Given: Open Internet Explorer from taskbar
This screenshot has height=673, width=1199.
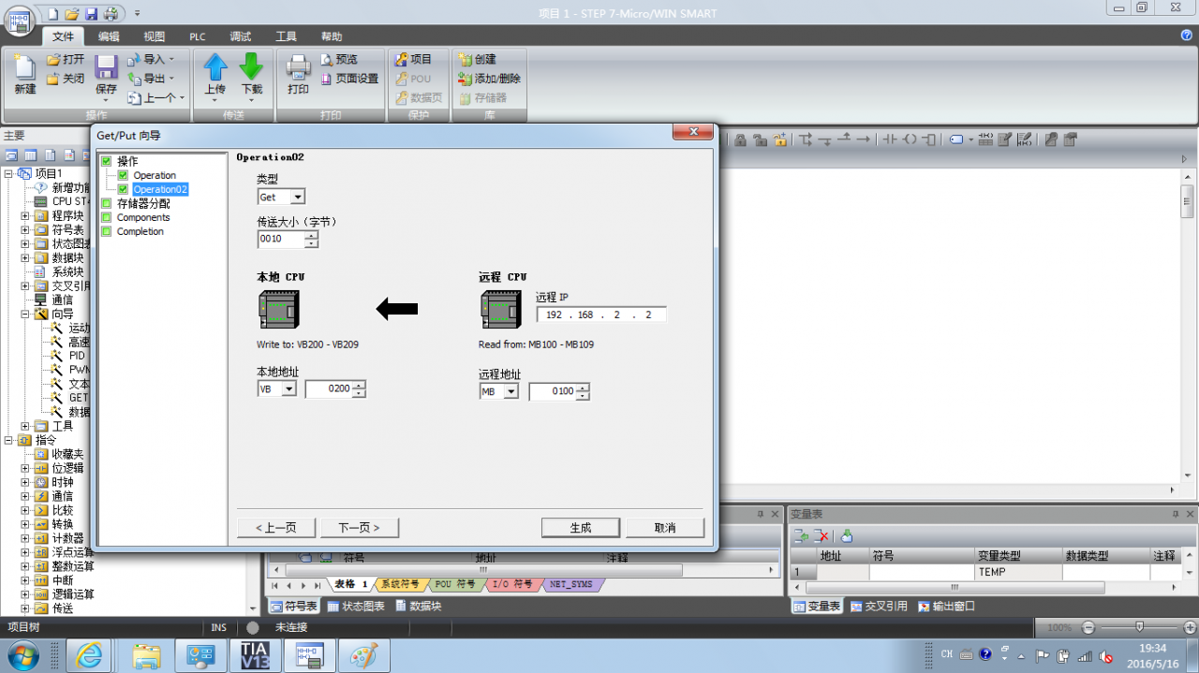Looking at the screenshot, I should coord(91,656).
